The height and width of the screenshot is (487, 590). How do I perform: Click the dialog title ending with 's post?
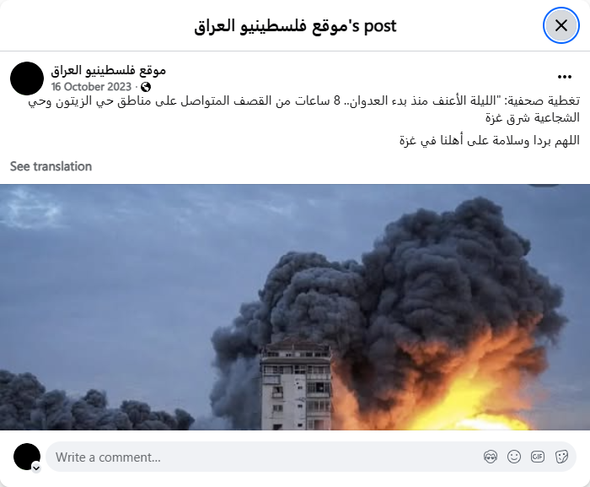(295, 26)
